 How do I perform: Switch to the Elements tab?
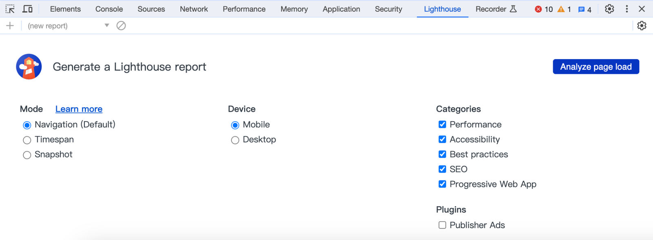[x=65, y=9]
